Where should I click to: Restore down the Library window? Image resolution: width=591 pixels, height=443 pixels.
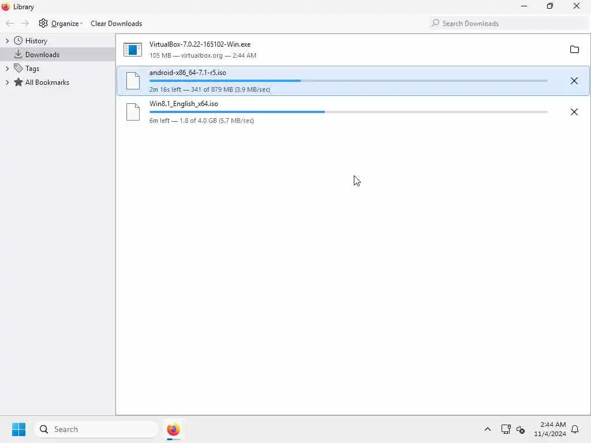(x=550, y=6)
